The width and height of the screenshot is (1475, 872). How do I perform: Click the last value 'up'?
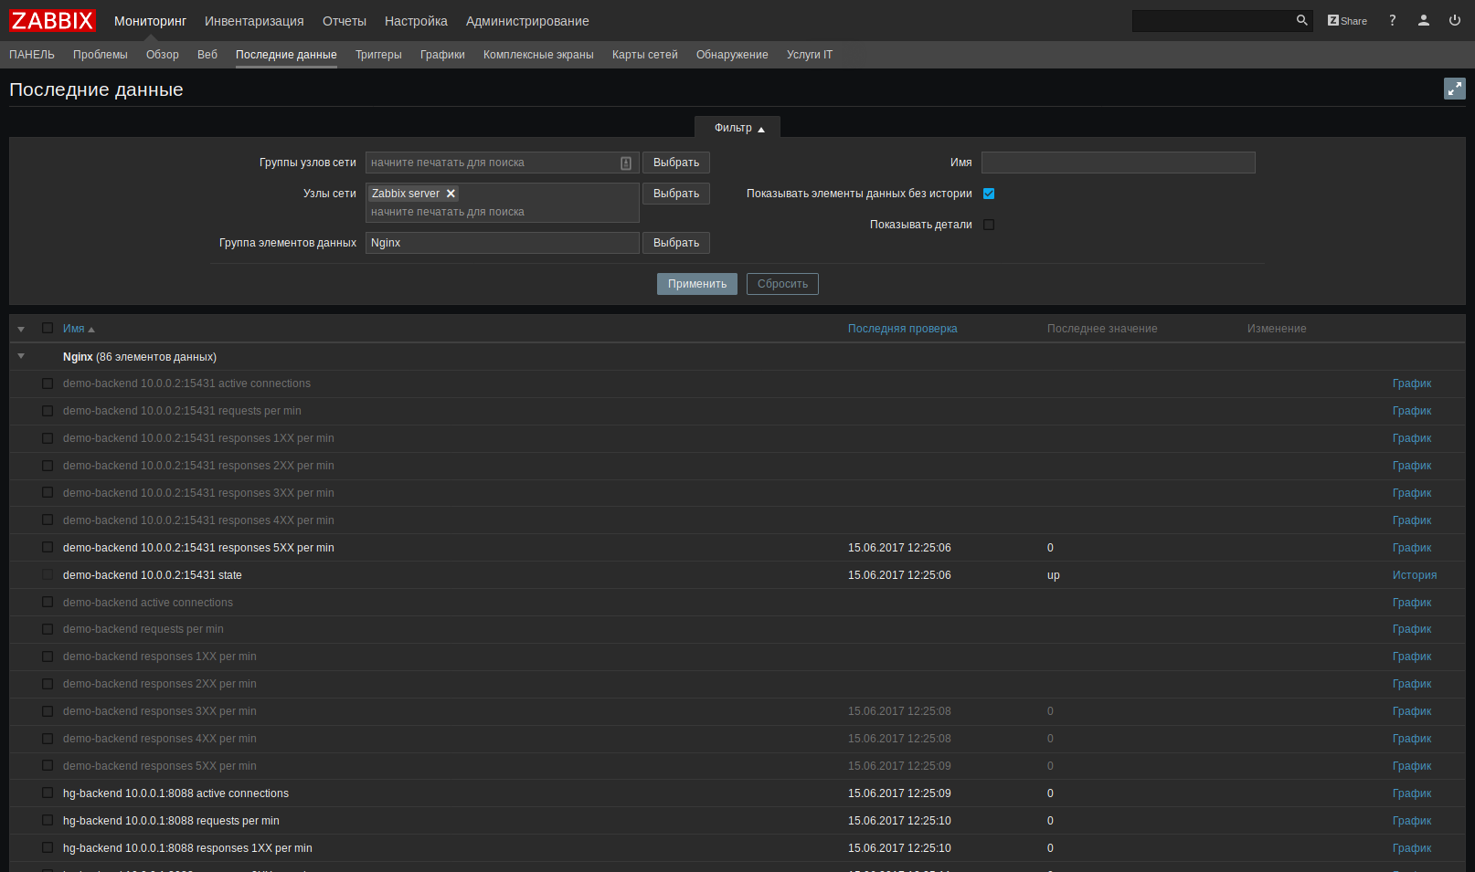coord(1054,575)
